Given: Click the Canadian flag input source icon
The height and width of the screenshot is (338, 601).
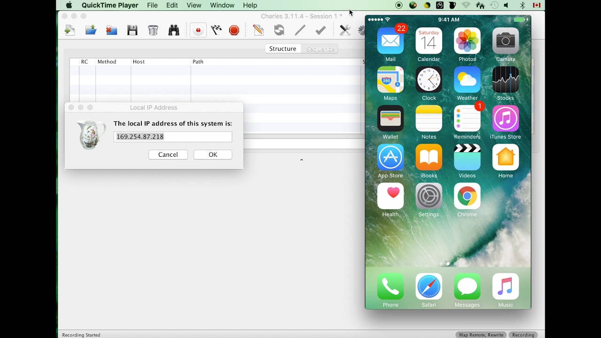Looking at the screenshot, I should (537, 5).
